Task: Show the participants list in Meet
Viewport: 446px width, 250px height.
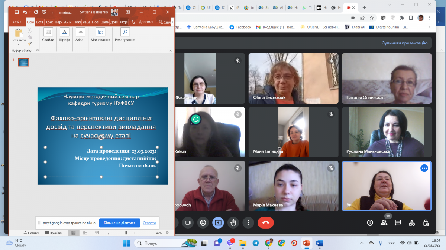Action: point(384,223)
